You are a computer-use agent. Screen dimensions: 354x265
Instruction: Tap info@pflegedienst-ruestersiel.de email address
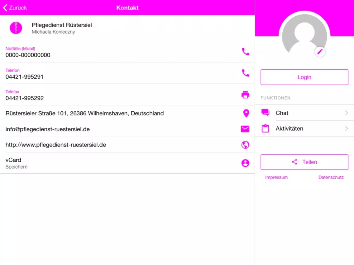pos(47,129)
